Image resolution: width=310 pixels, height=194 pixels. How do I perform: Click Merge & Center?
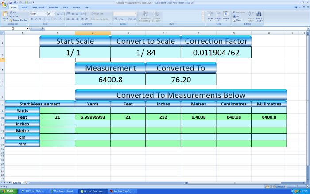tap(100, 19)
